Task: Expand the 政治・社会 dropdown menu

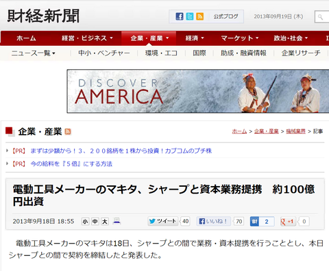Action: 291,38
